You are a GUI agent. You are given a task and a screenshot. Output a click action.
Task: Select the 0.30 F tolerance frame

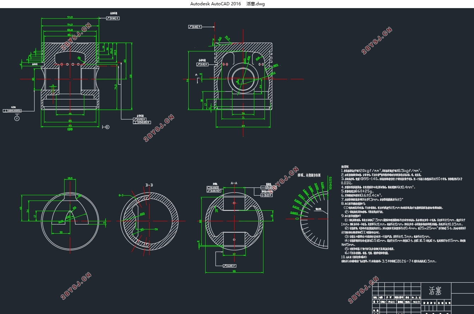[230, 266]
